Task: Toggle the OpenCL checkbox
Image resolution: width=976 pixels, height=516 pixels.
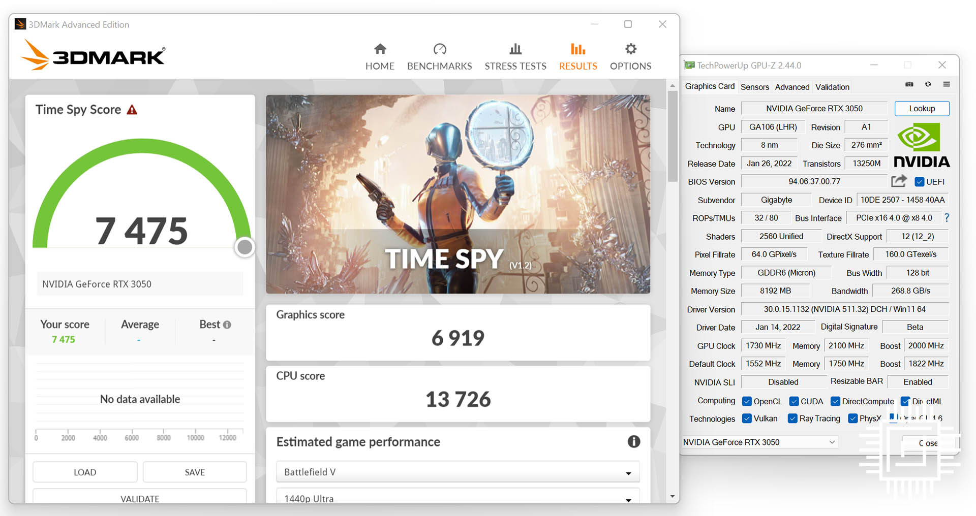Action: point(747,401)
